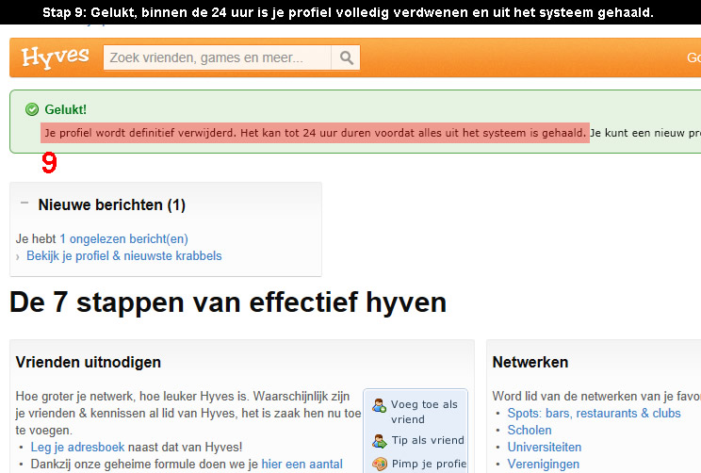Click 'De 7 stappen van effectief hyven' heading
This screenshot has height=473, width=701.
click(x=228, y=302)
